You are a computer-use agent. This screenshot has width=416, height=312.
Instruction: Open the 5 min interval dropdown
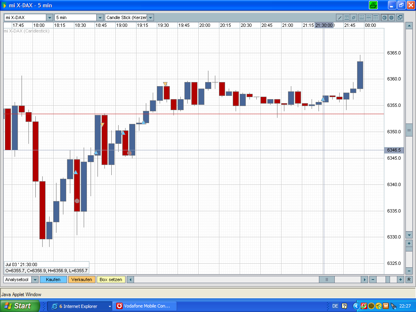point(100,18)
